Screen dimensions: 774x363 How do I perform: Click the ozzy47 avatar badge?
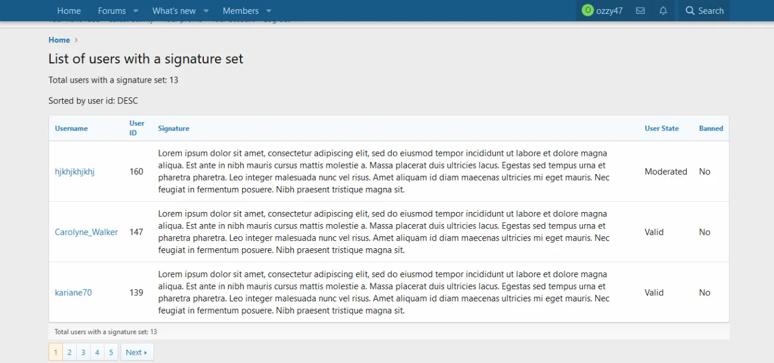pyautogui.click(x=587, y=10)
